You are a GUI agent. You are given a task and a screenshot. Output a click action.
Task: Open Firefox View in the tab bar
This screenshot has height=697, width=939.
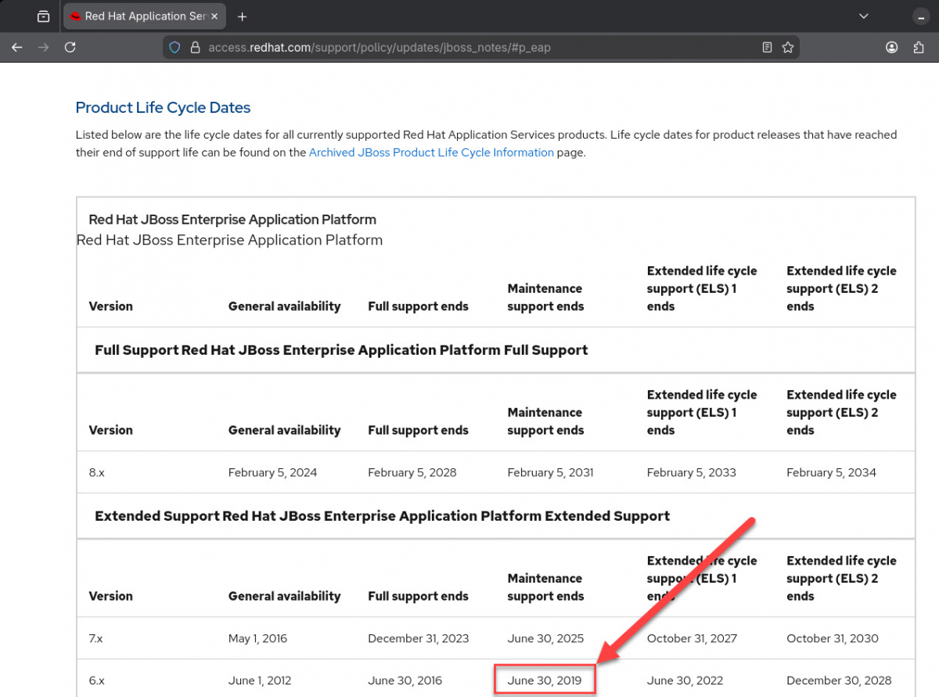click(44, 16)
